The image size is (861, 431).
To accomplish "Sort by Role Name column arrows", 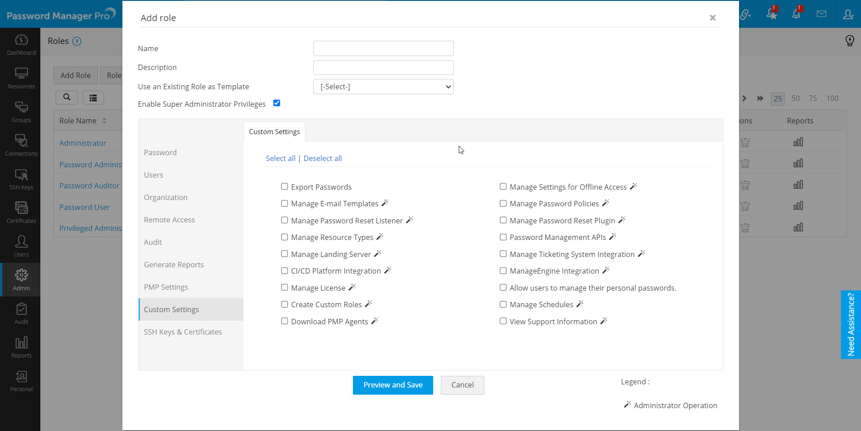I will click(x=104, y=121).
